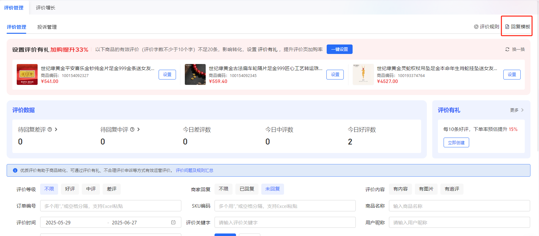539x236 pixels.
Task: Click the 一键设置 button
Action: click(339, 49)
